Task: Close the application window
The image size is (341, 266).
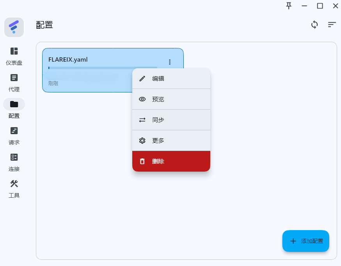Action: coord(336,6)
